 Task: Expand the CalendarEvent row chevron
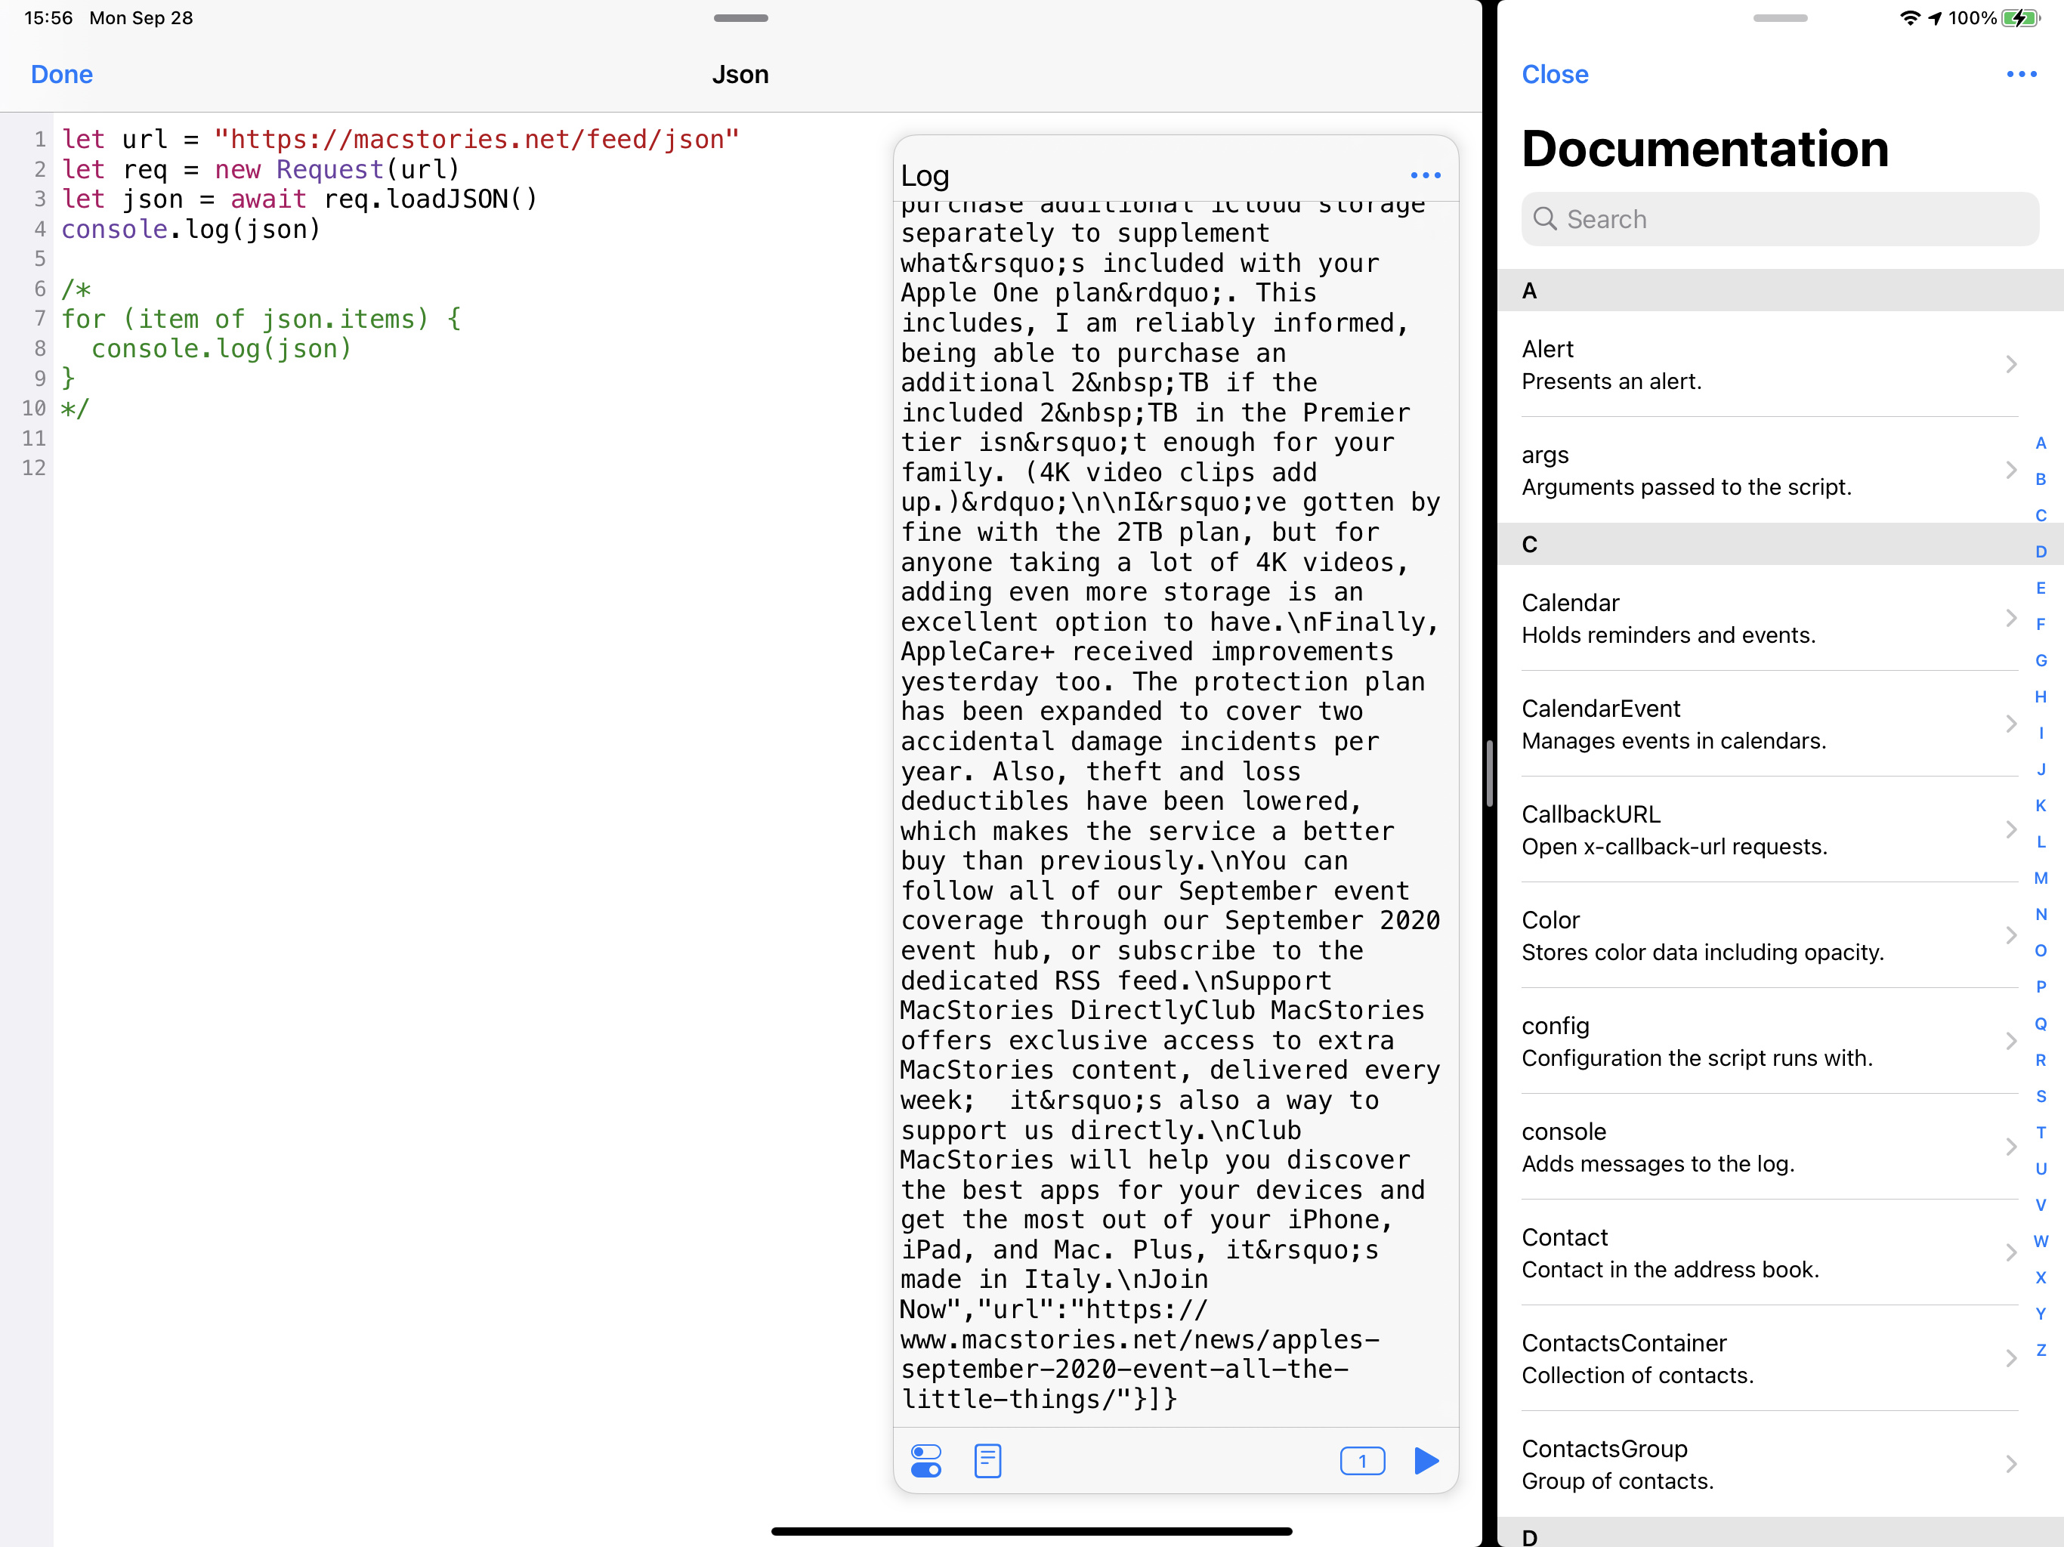(x=2011, y=724)
